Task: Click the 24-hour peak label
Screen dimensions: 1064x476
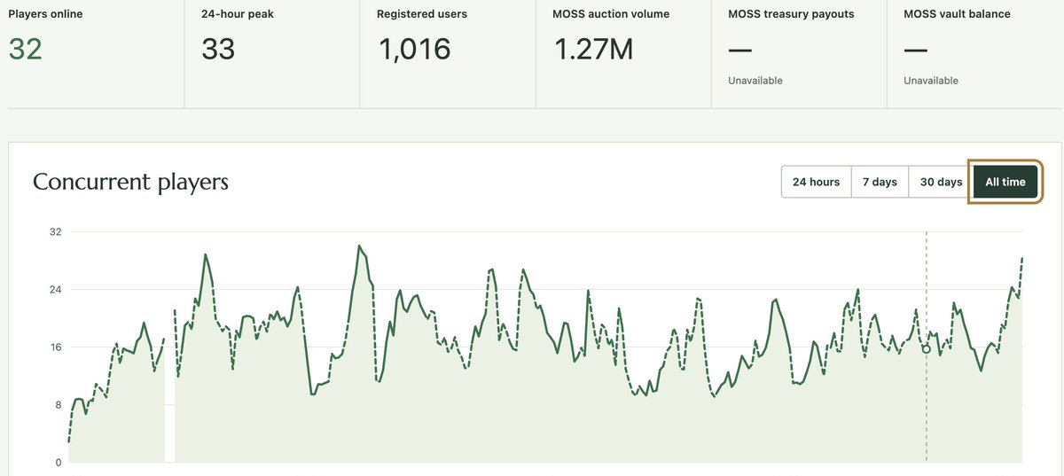Action: (x=238, y=14)
